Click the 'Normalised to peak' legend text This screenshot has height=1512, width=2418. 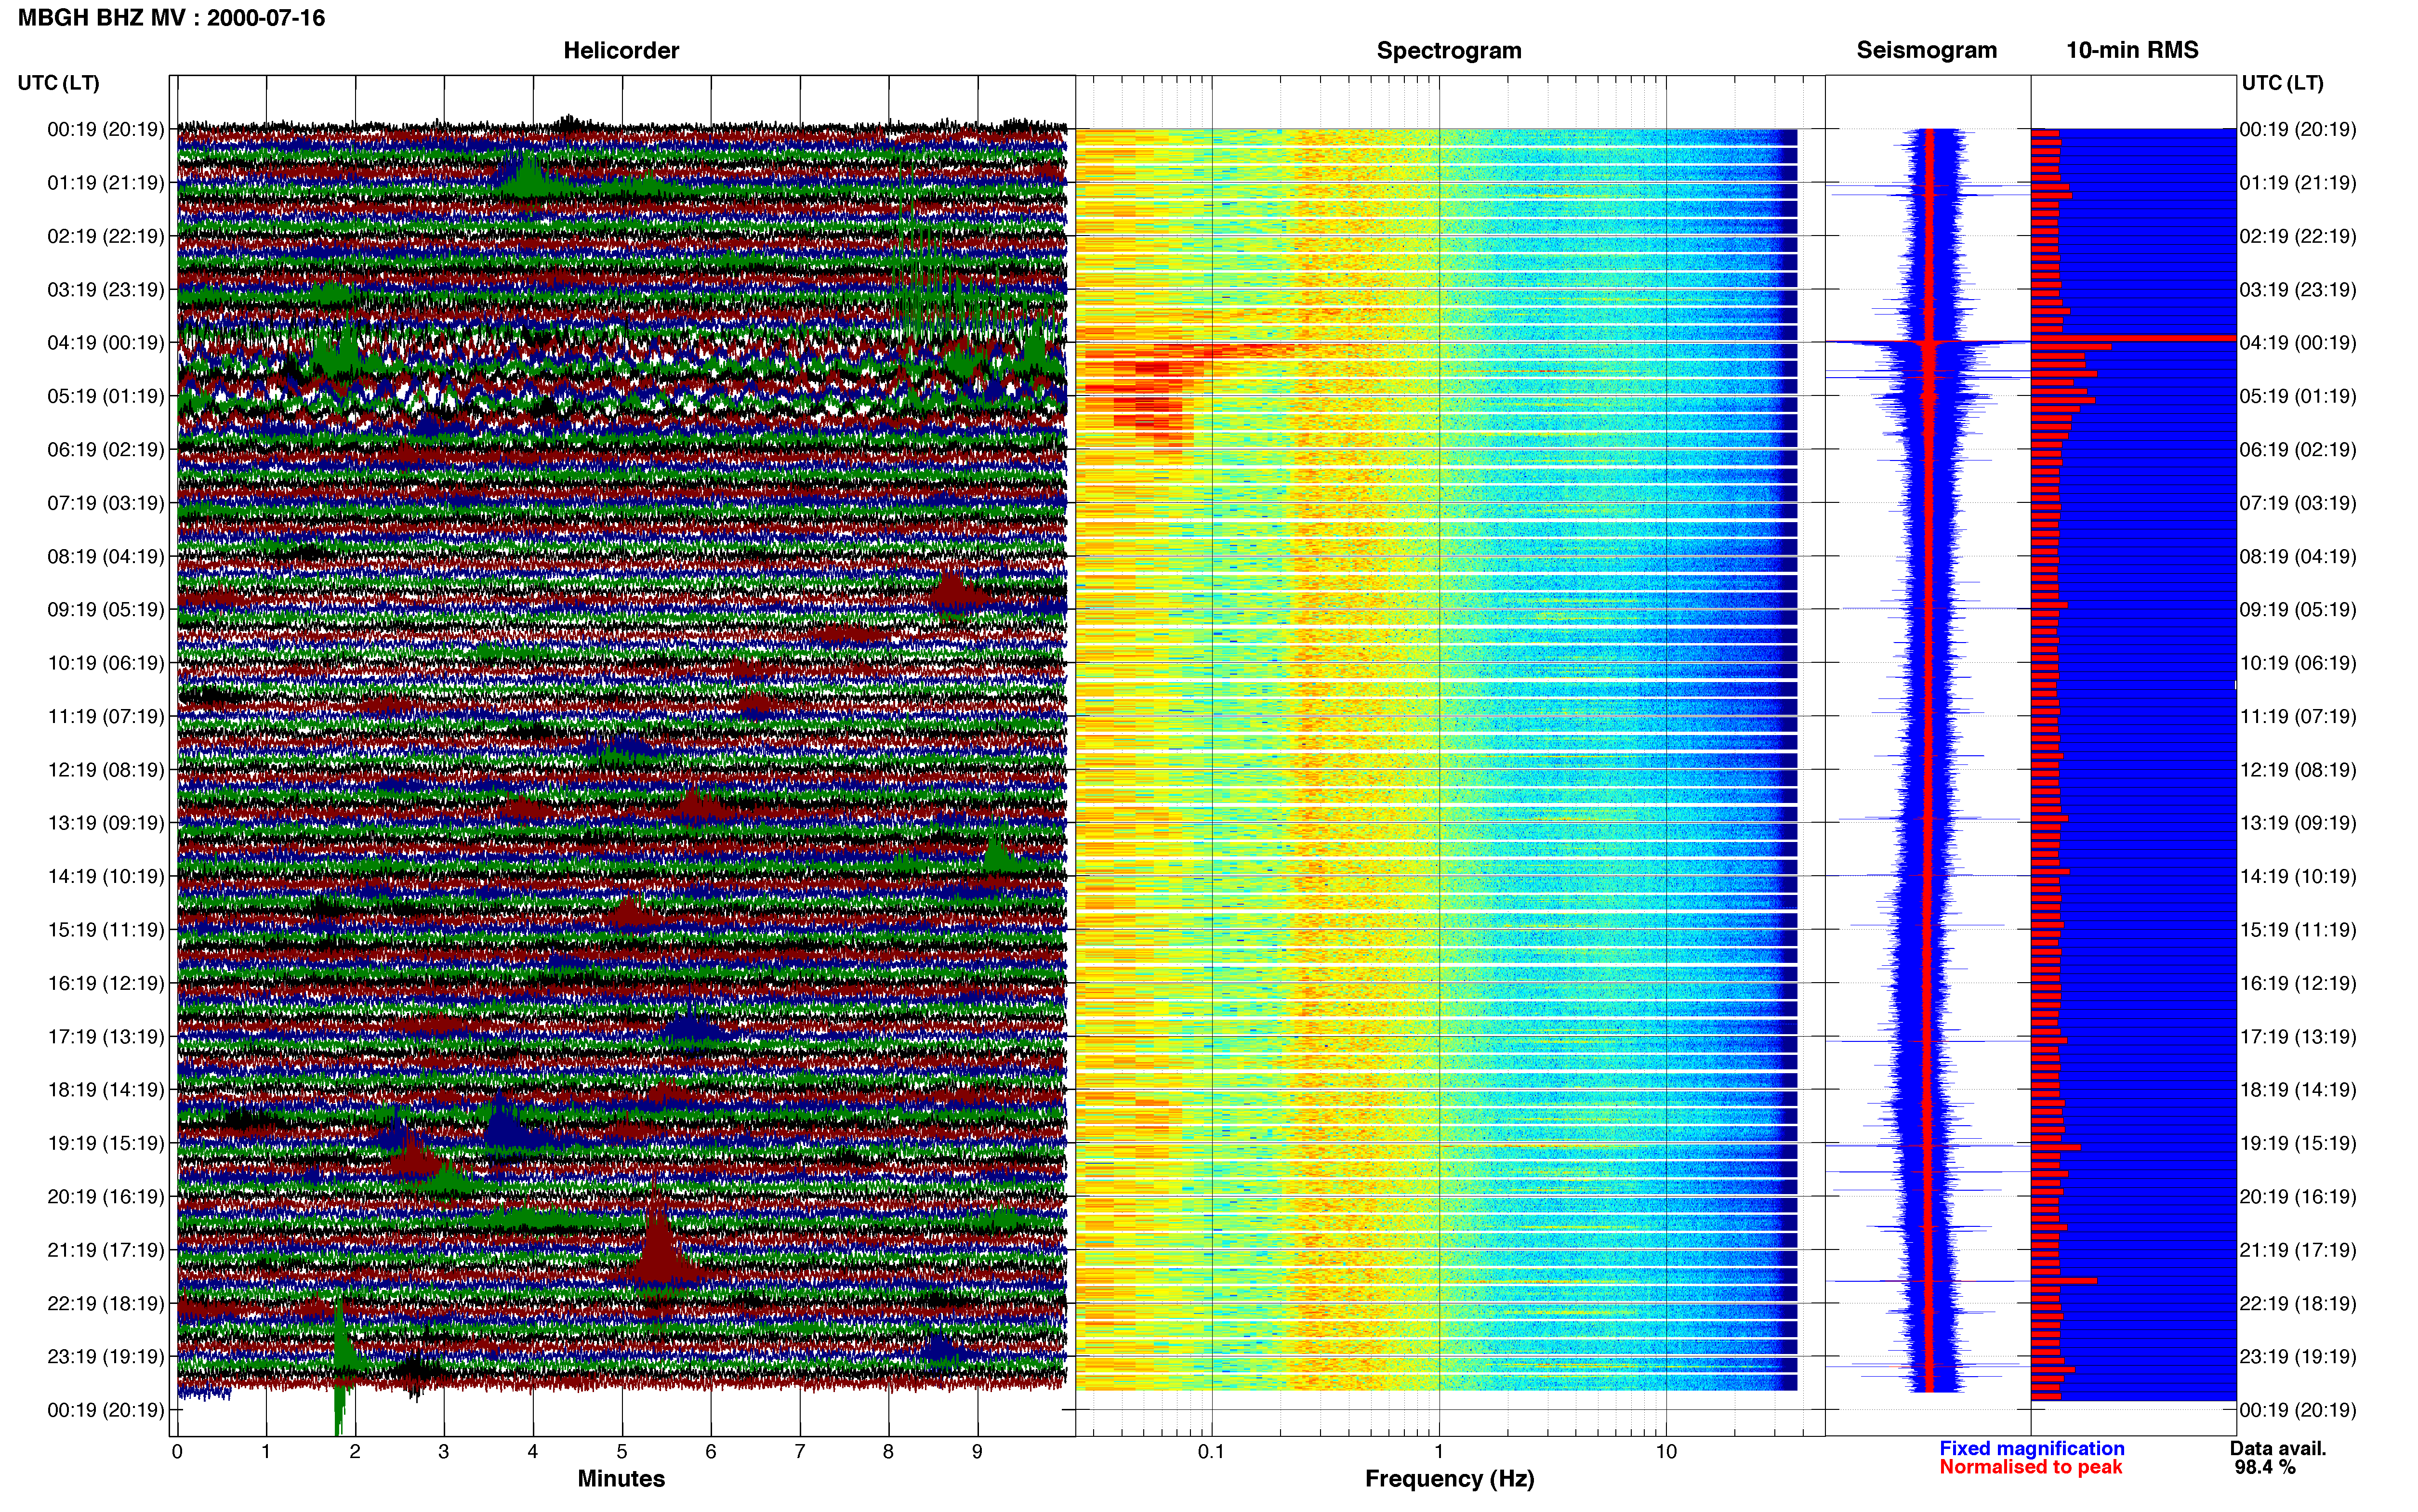click(x=2030, y=1467)
